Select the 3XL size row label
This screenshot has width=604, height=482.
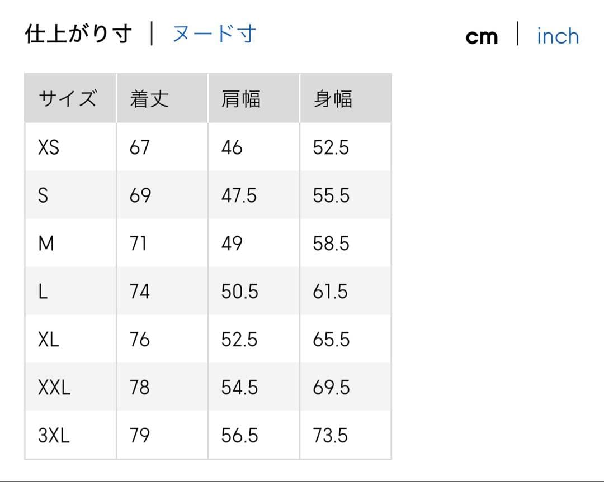pos(54,436)
